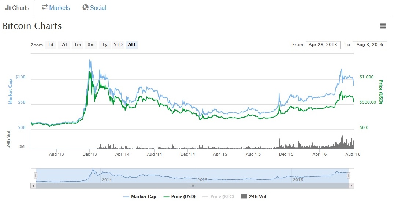Switch to the Charts tab
Screen dimensions: 398x201
point(17,8)
